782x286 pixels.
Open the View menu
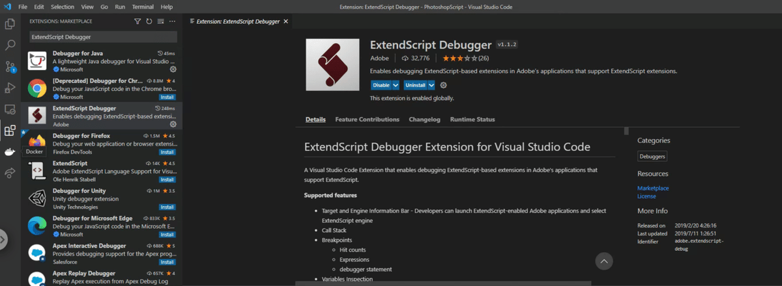click(87, 6)
